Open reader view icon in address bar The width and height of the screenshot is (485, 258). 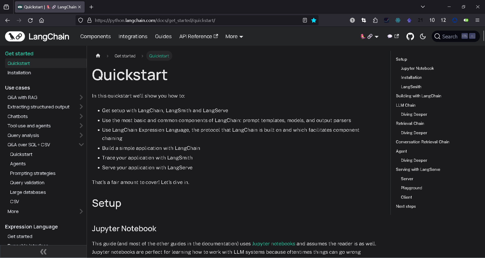pos(305,20)
